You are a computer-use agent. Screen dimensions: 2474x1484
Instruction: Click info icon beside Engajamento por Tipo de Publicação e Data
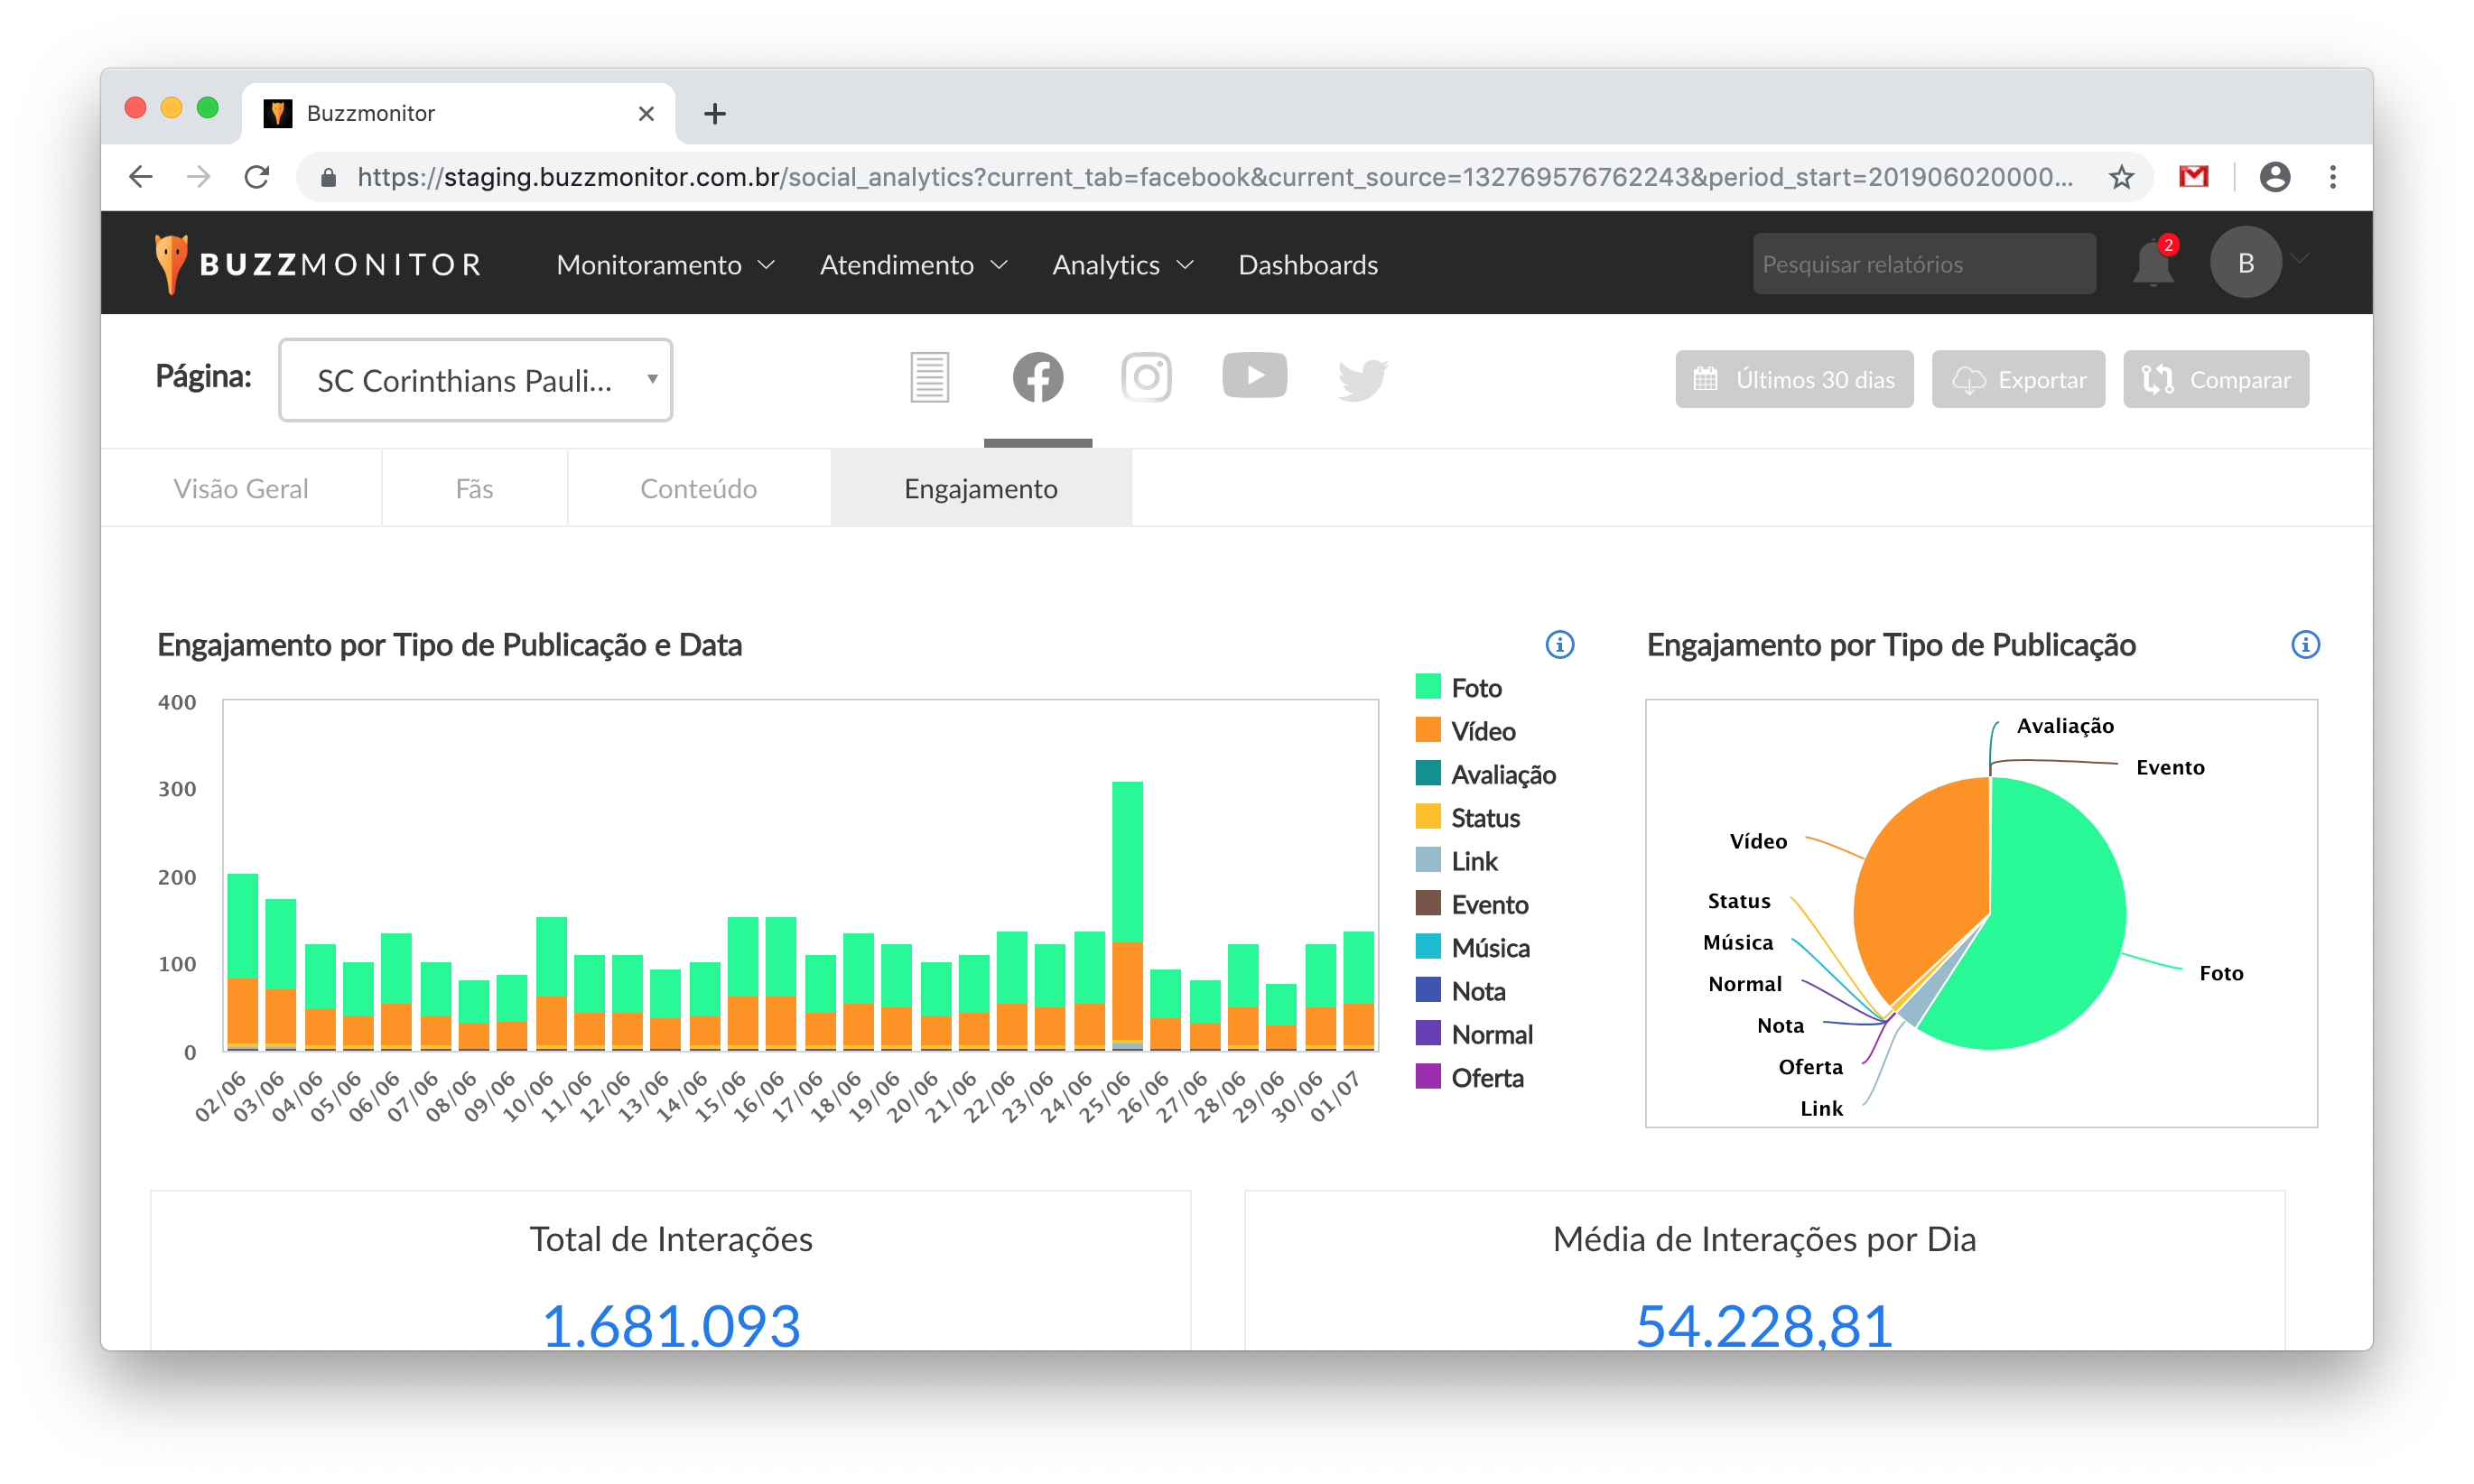pos(1559,645)
